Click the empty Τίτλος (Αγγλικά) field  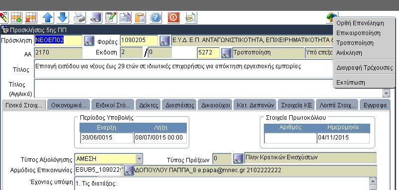[x=209, y=89]
